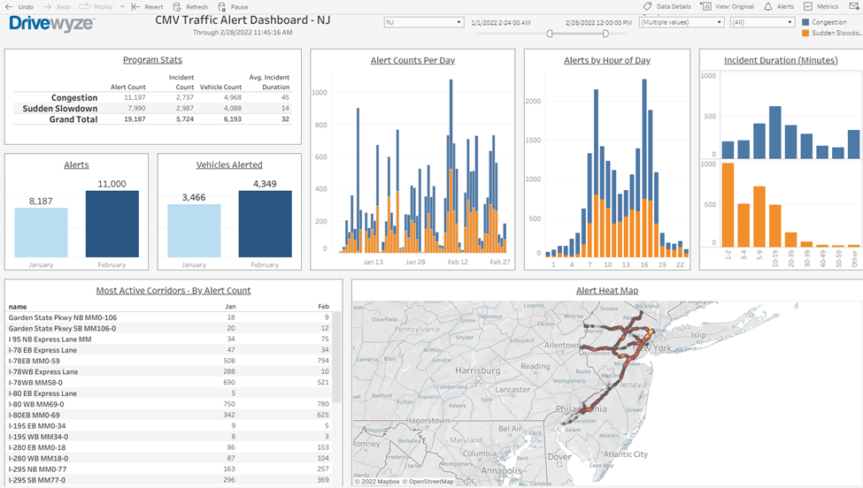Expand the (All) filter dropdown

789,22
